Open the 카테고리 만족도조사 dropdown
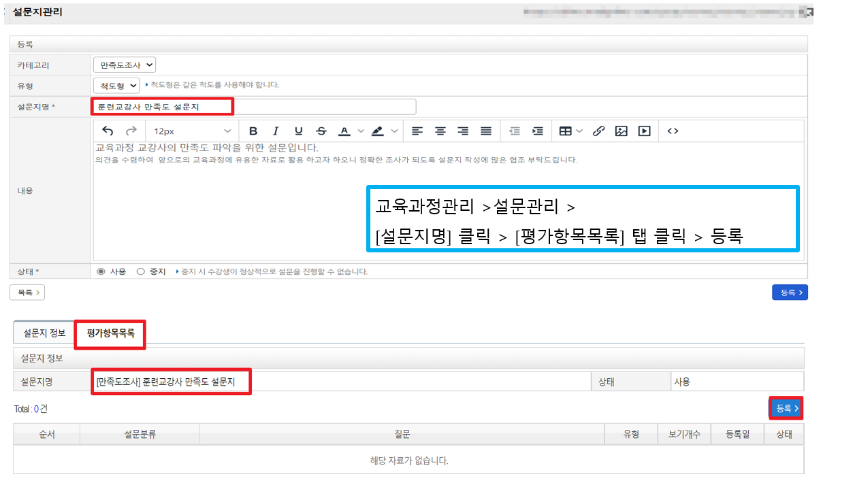853x487 pixels. (x=125, y=65)
